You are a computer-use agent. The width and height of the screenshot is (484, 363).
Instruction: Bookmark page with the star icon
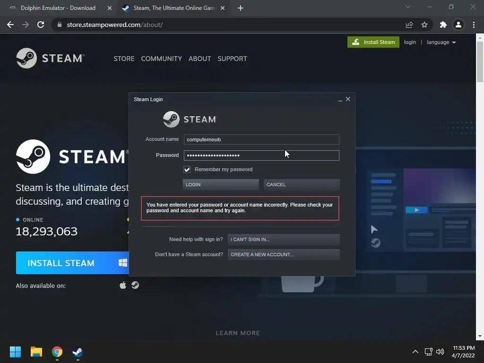point(424,25)
